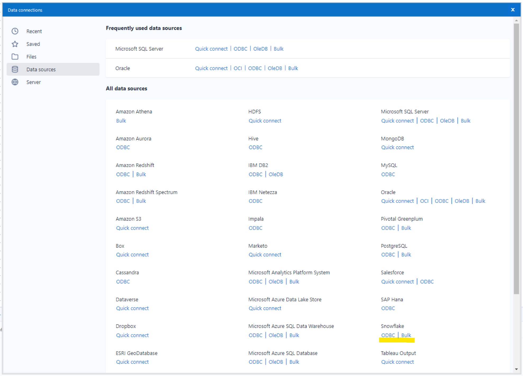Click the Data sources database icon
Image resolution: width=523 pixels, height=376 pixels.
15,69
